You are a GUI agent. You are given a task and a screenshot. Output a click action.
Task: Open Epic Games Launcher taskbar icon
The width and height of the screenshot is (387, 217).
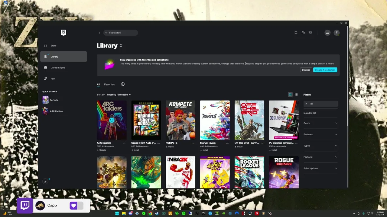point(203,214)
